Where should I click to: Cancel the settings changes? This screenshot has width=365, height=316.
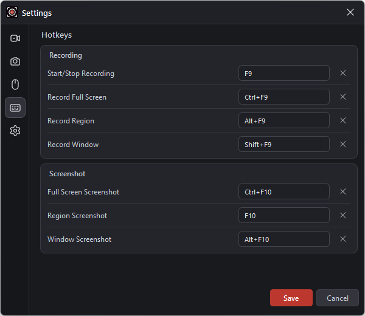[338, 298]
